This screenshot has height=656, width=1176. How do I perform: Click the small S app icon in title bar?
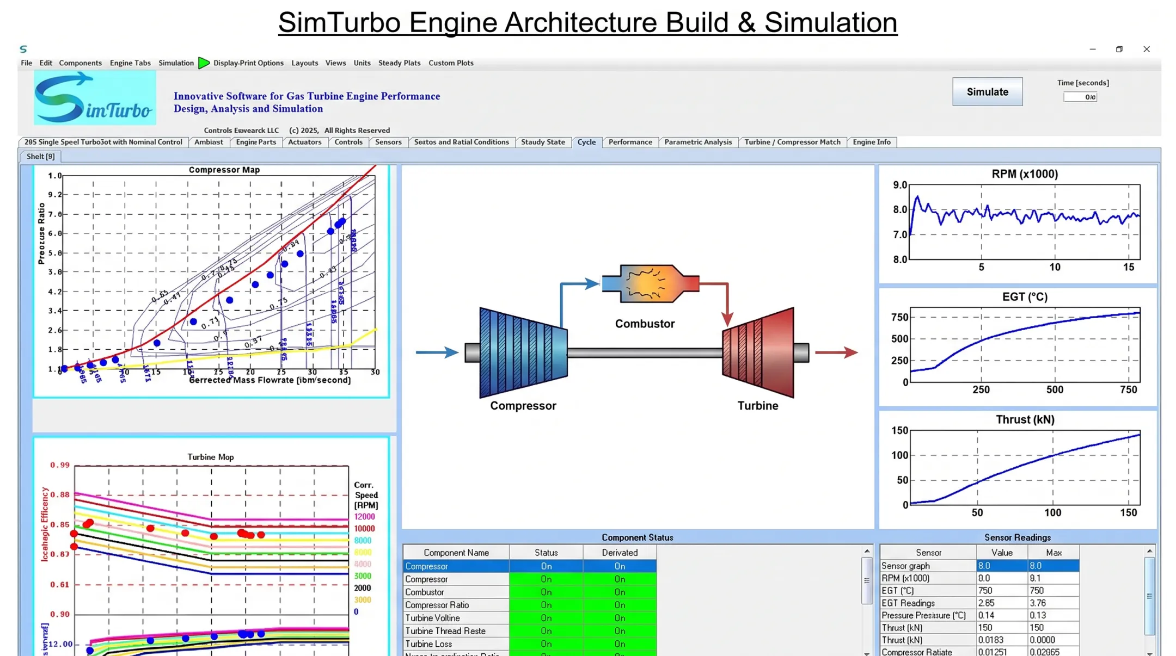click(23, 49)
